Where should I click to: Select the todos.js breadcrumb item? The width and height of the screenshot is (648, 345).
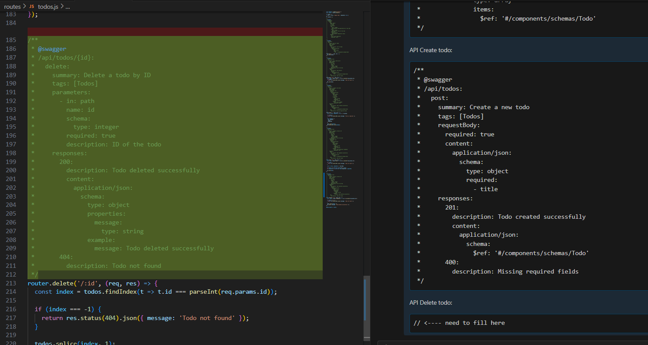point(47,7)
